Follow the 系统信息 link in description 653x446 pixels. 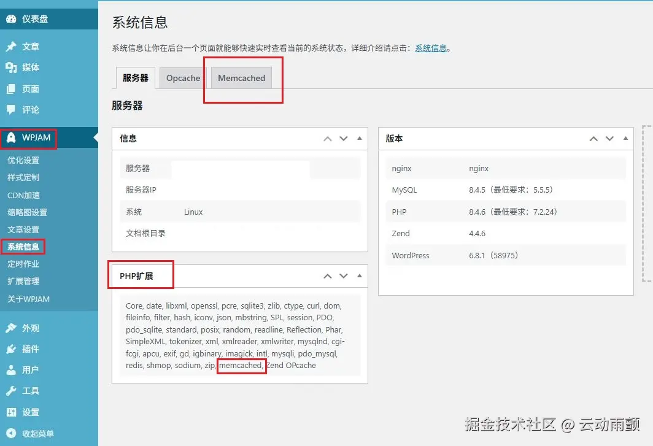[x=431, y=48]
